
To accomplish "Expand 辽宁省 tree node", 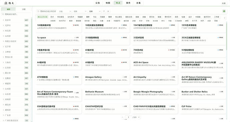I will (x=3, y=46).
